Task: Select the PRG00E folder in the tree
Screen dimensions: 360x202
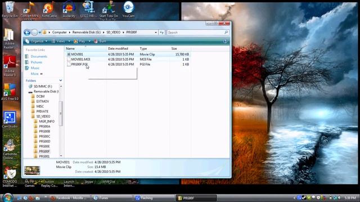Action: click(x=44, y=146)
